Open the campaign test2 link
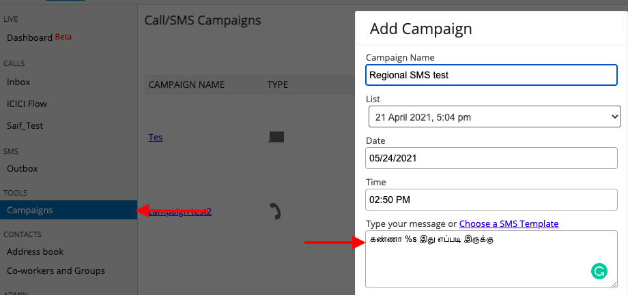The image size is (628, 295). (180, 211)
